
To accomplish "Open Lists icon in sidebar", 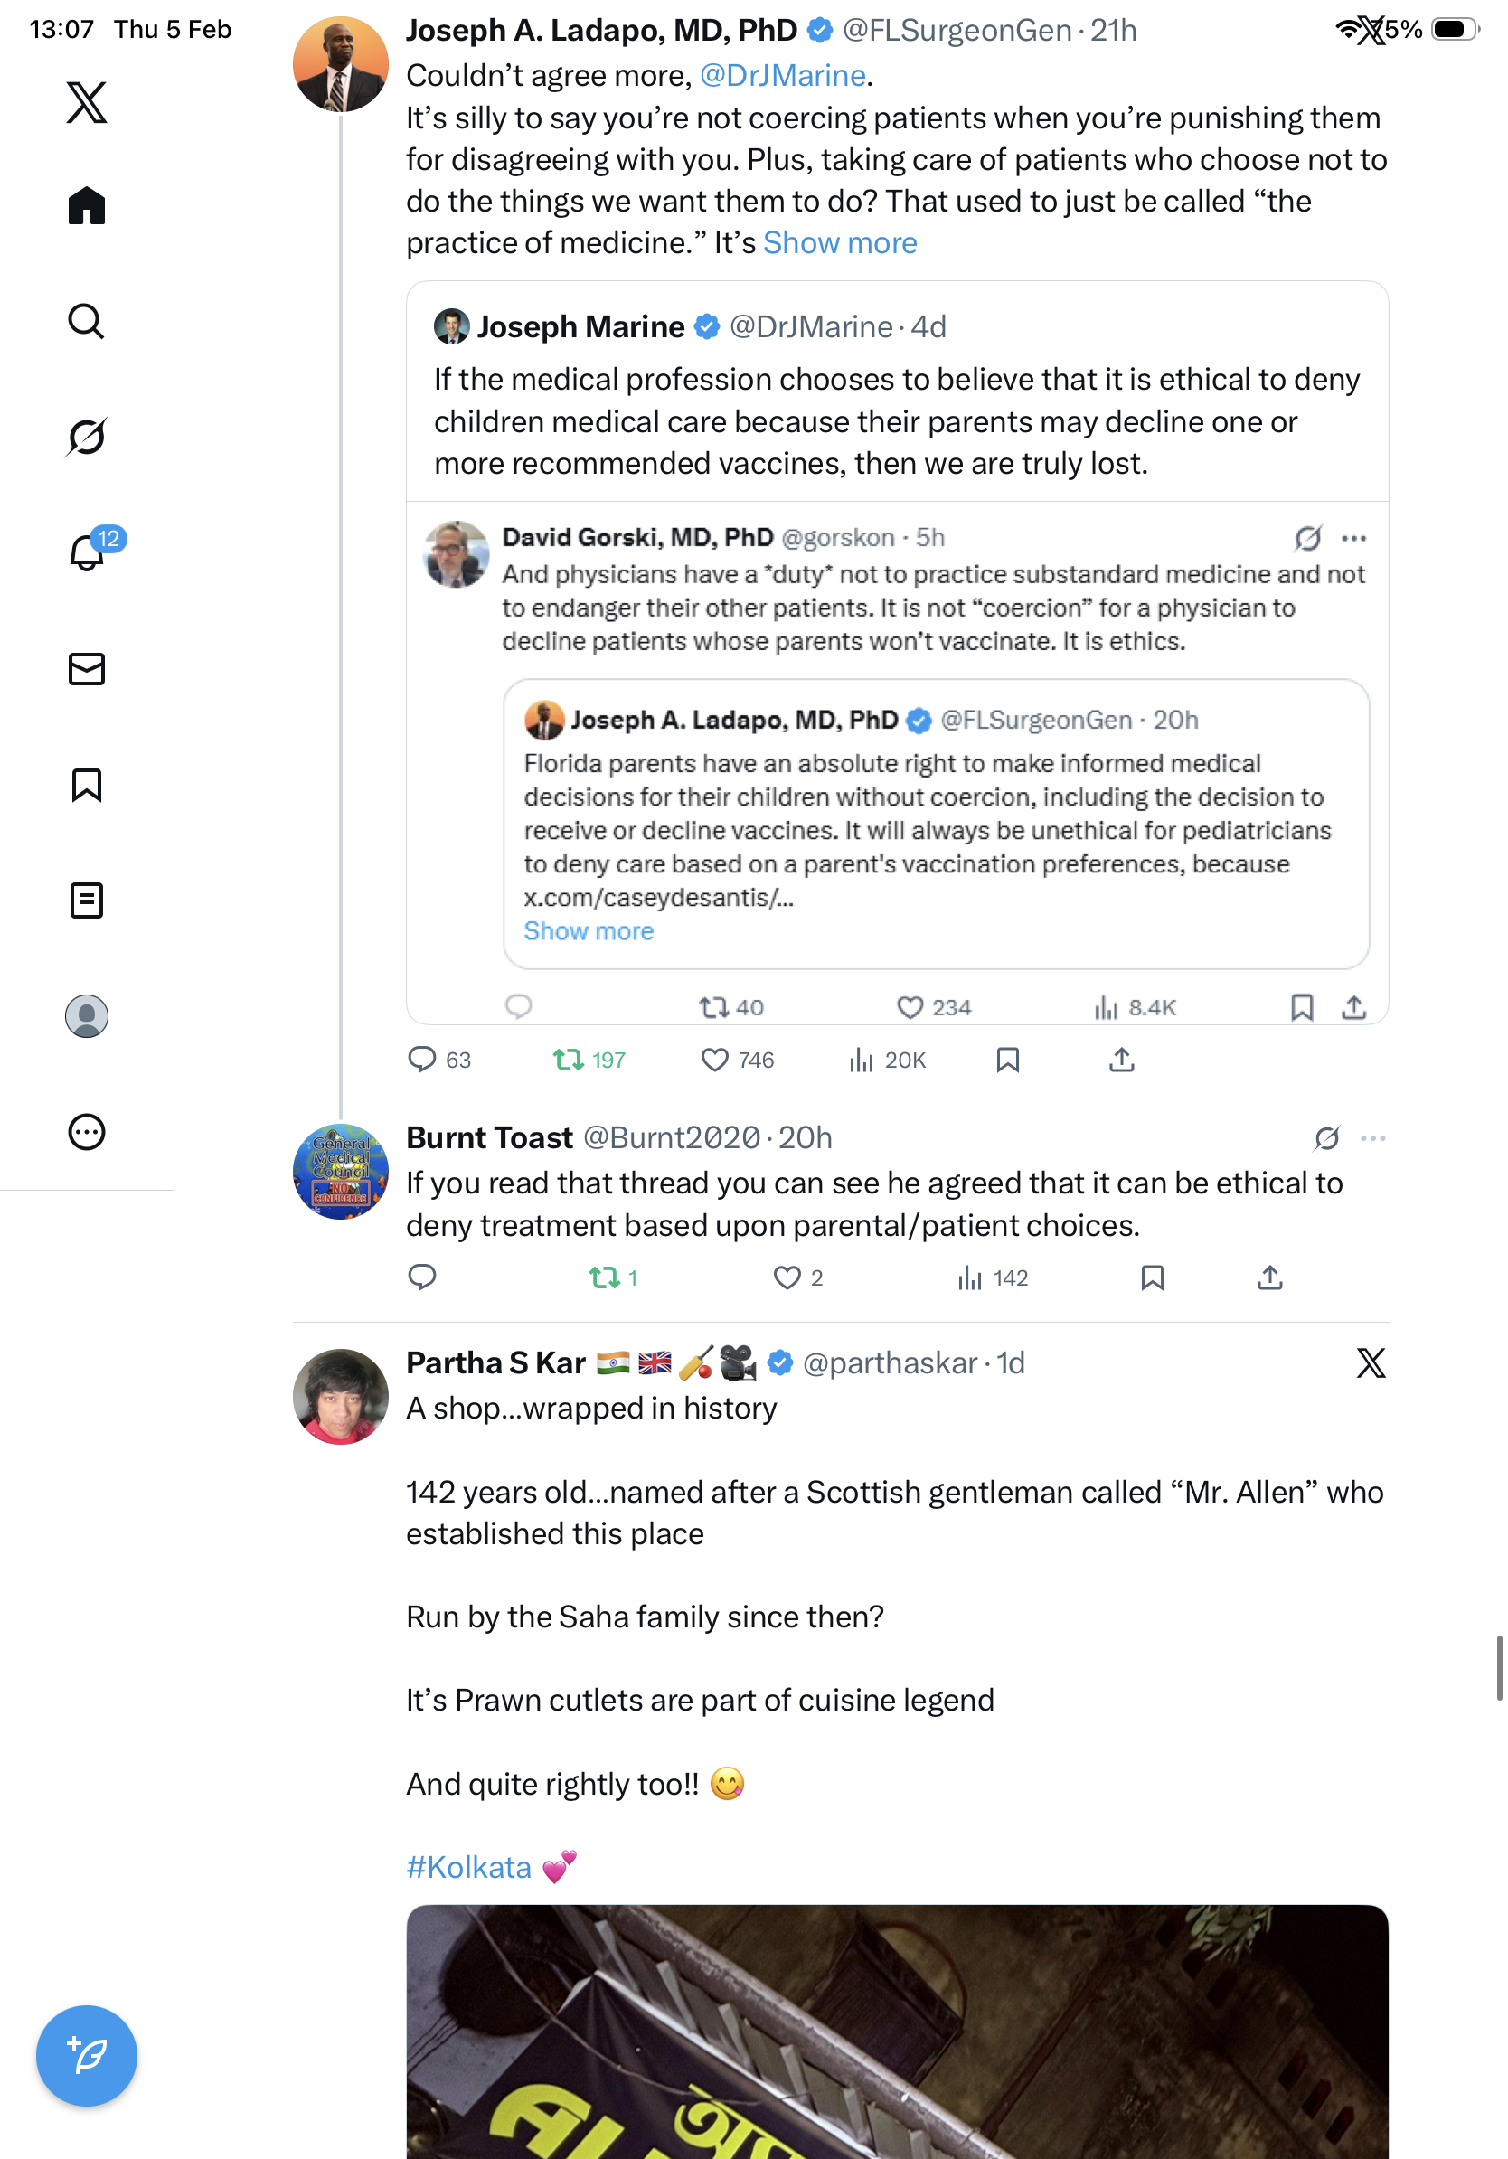I will click(87, 900).
